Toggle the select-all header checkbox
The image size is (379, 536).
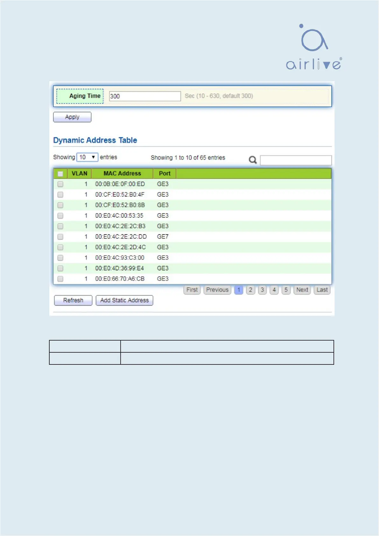tap(60, 174)
